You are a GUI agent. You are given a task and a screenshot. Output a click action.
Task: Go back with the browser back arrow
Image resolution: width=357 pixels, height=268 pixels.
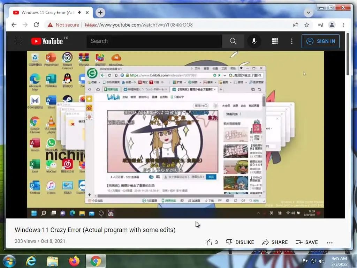click(14, 25)
